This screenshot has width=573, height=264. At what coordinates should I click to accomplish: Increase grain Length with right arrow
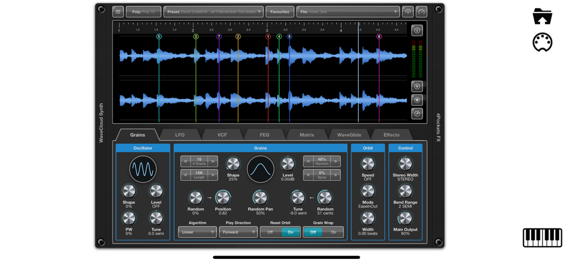tap(213, 175)
